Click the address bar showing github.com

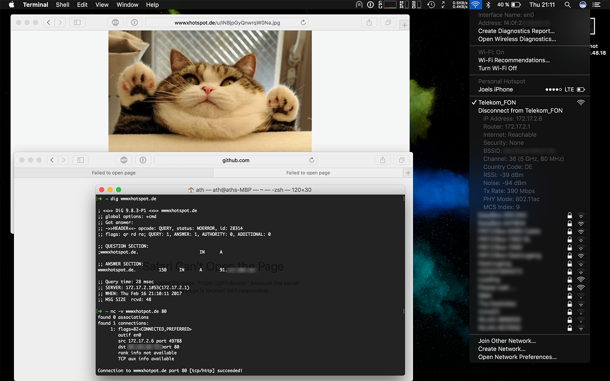click(236, 160)
